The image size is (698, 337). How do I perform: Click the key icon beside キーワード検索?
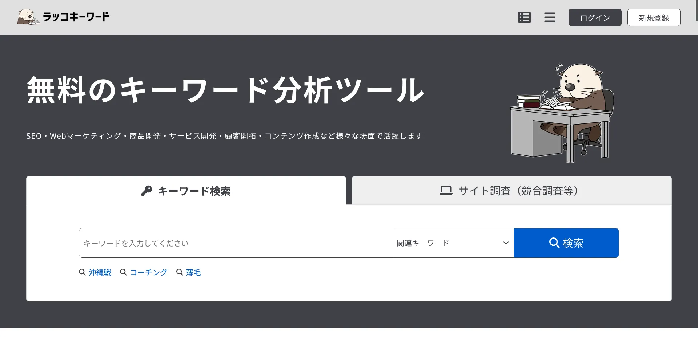[147, 191]
